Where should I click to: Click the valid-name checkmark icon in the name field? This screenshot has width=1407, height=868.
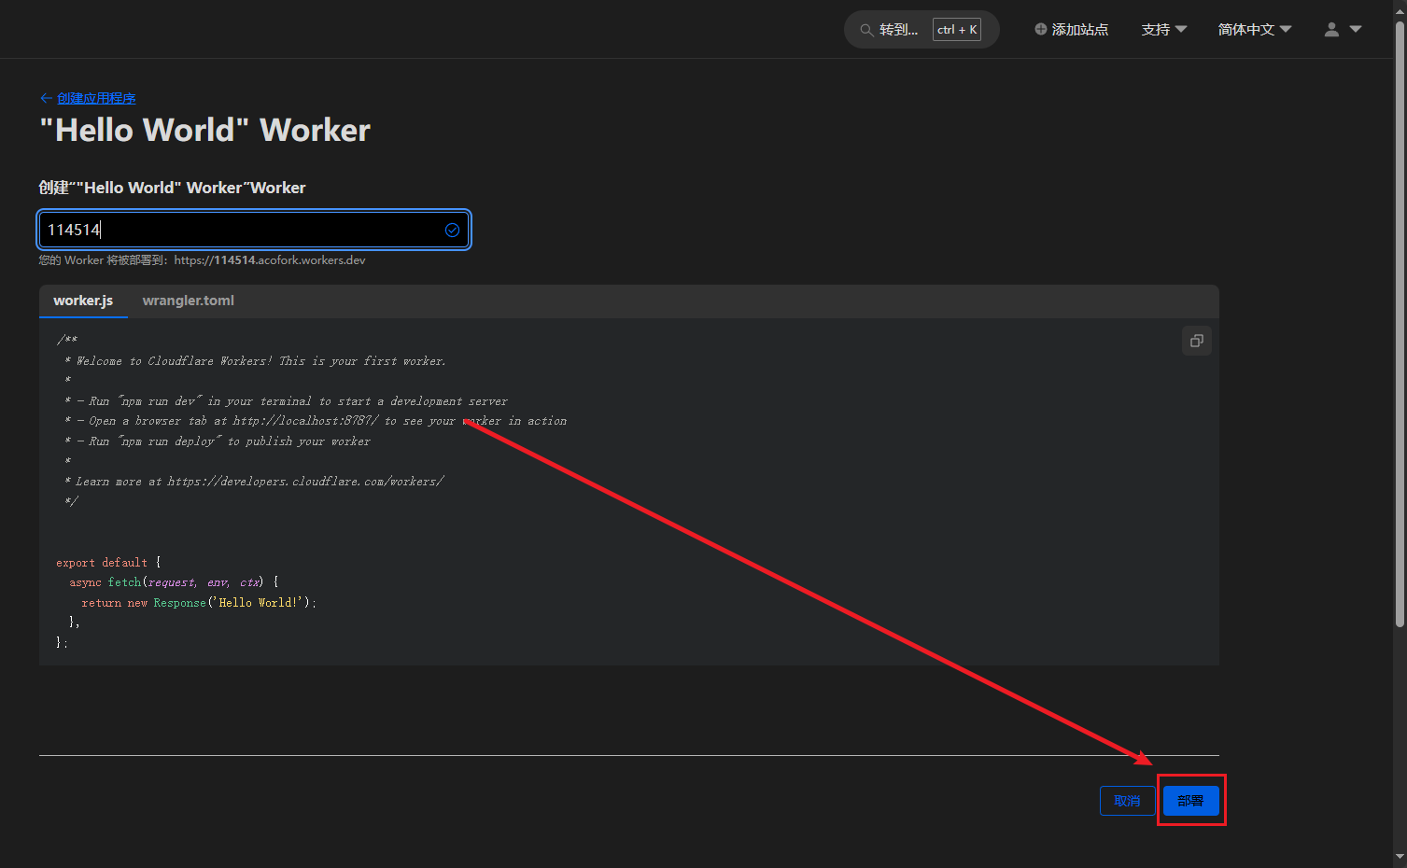click(452, 230)
